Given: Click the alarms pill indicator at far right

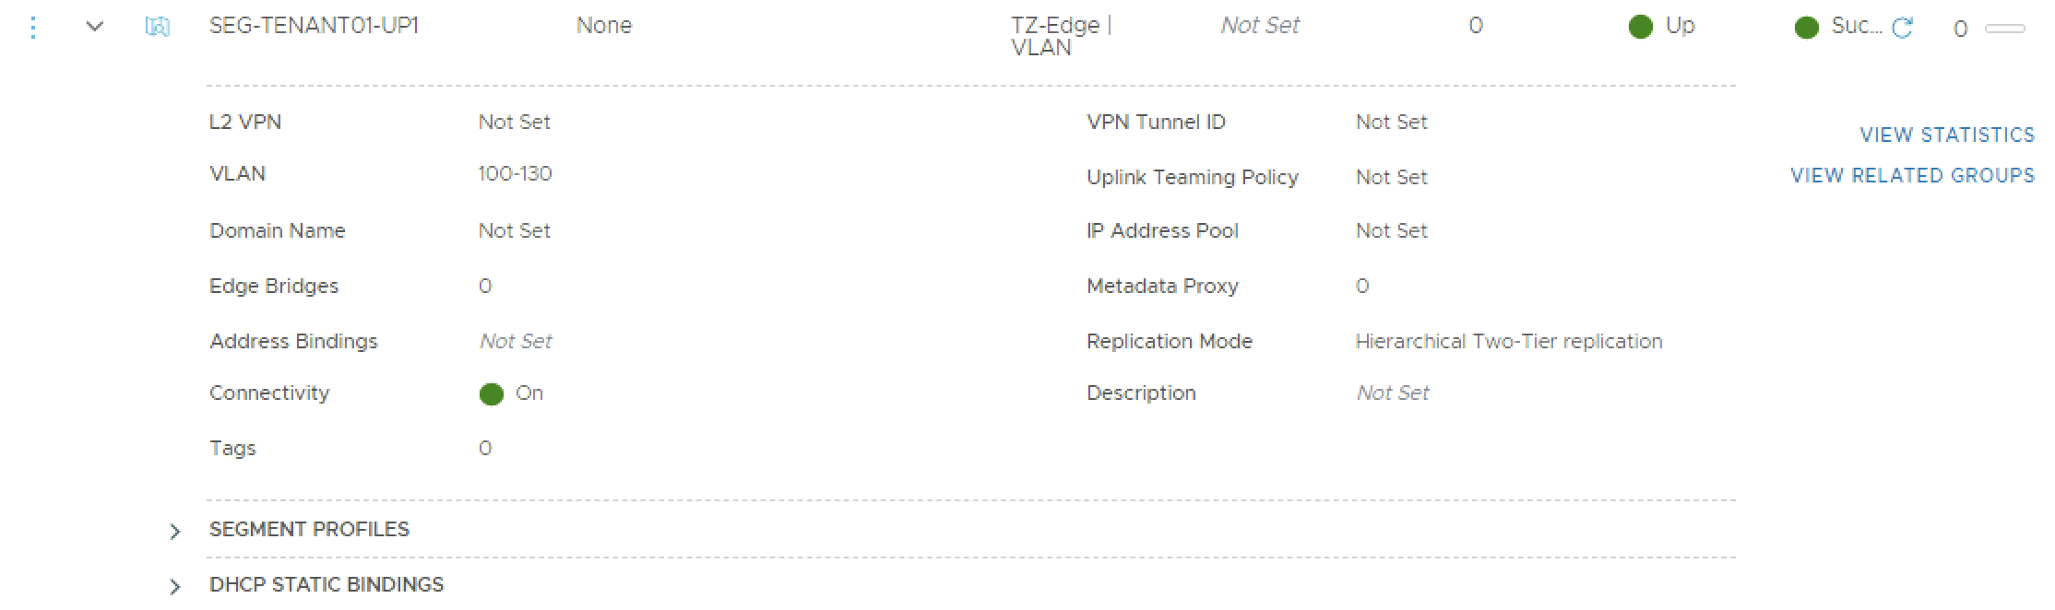Looking at the screenshot, I should 2004,29.
